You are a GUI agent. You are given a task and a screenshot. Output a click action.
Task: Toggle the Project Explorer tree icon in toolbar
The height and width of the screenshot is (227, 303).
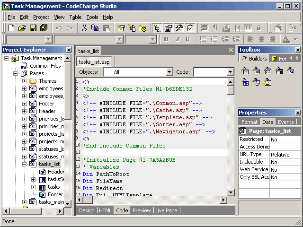(x=157, y=28)
